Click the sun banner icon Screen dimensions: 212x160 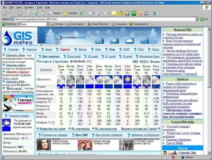114,40
